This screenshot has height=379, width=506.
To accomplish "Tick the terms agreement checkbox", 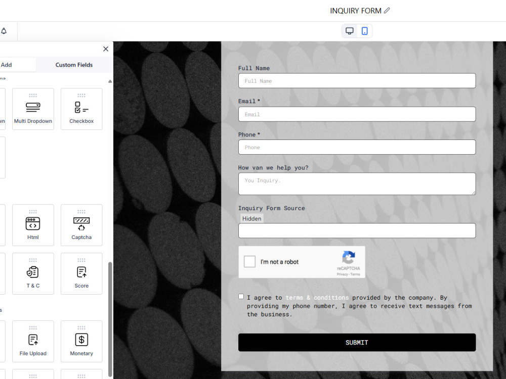I will click(241, 297).
